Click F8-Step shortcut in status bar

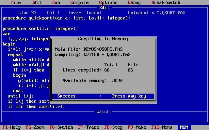tap(112, 127)
